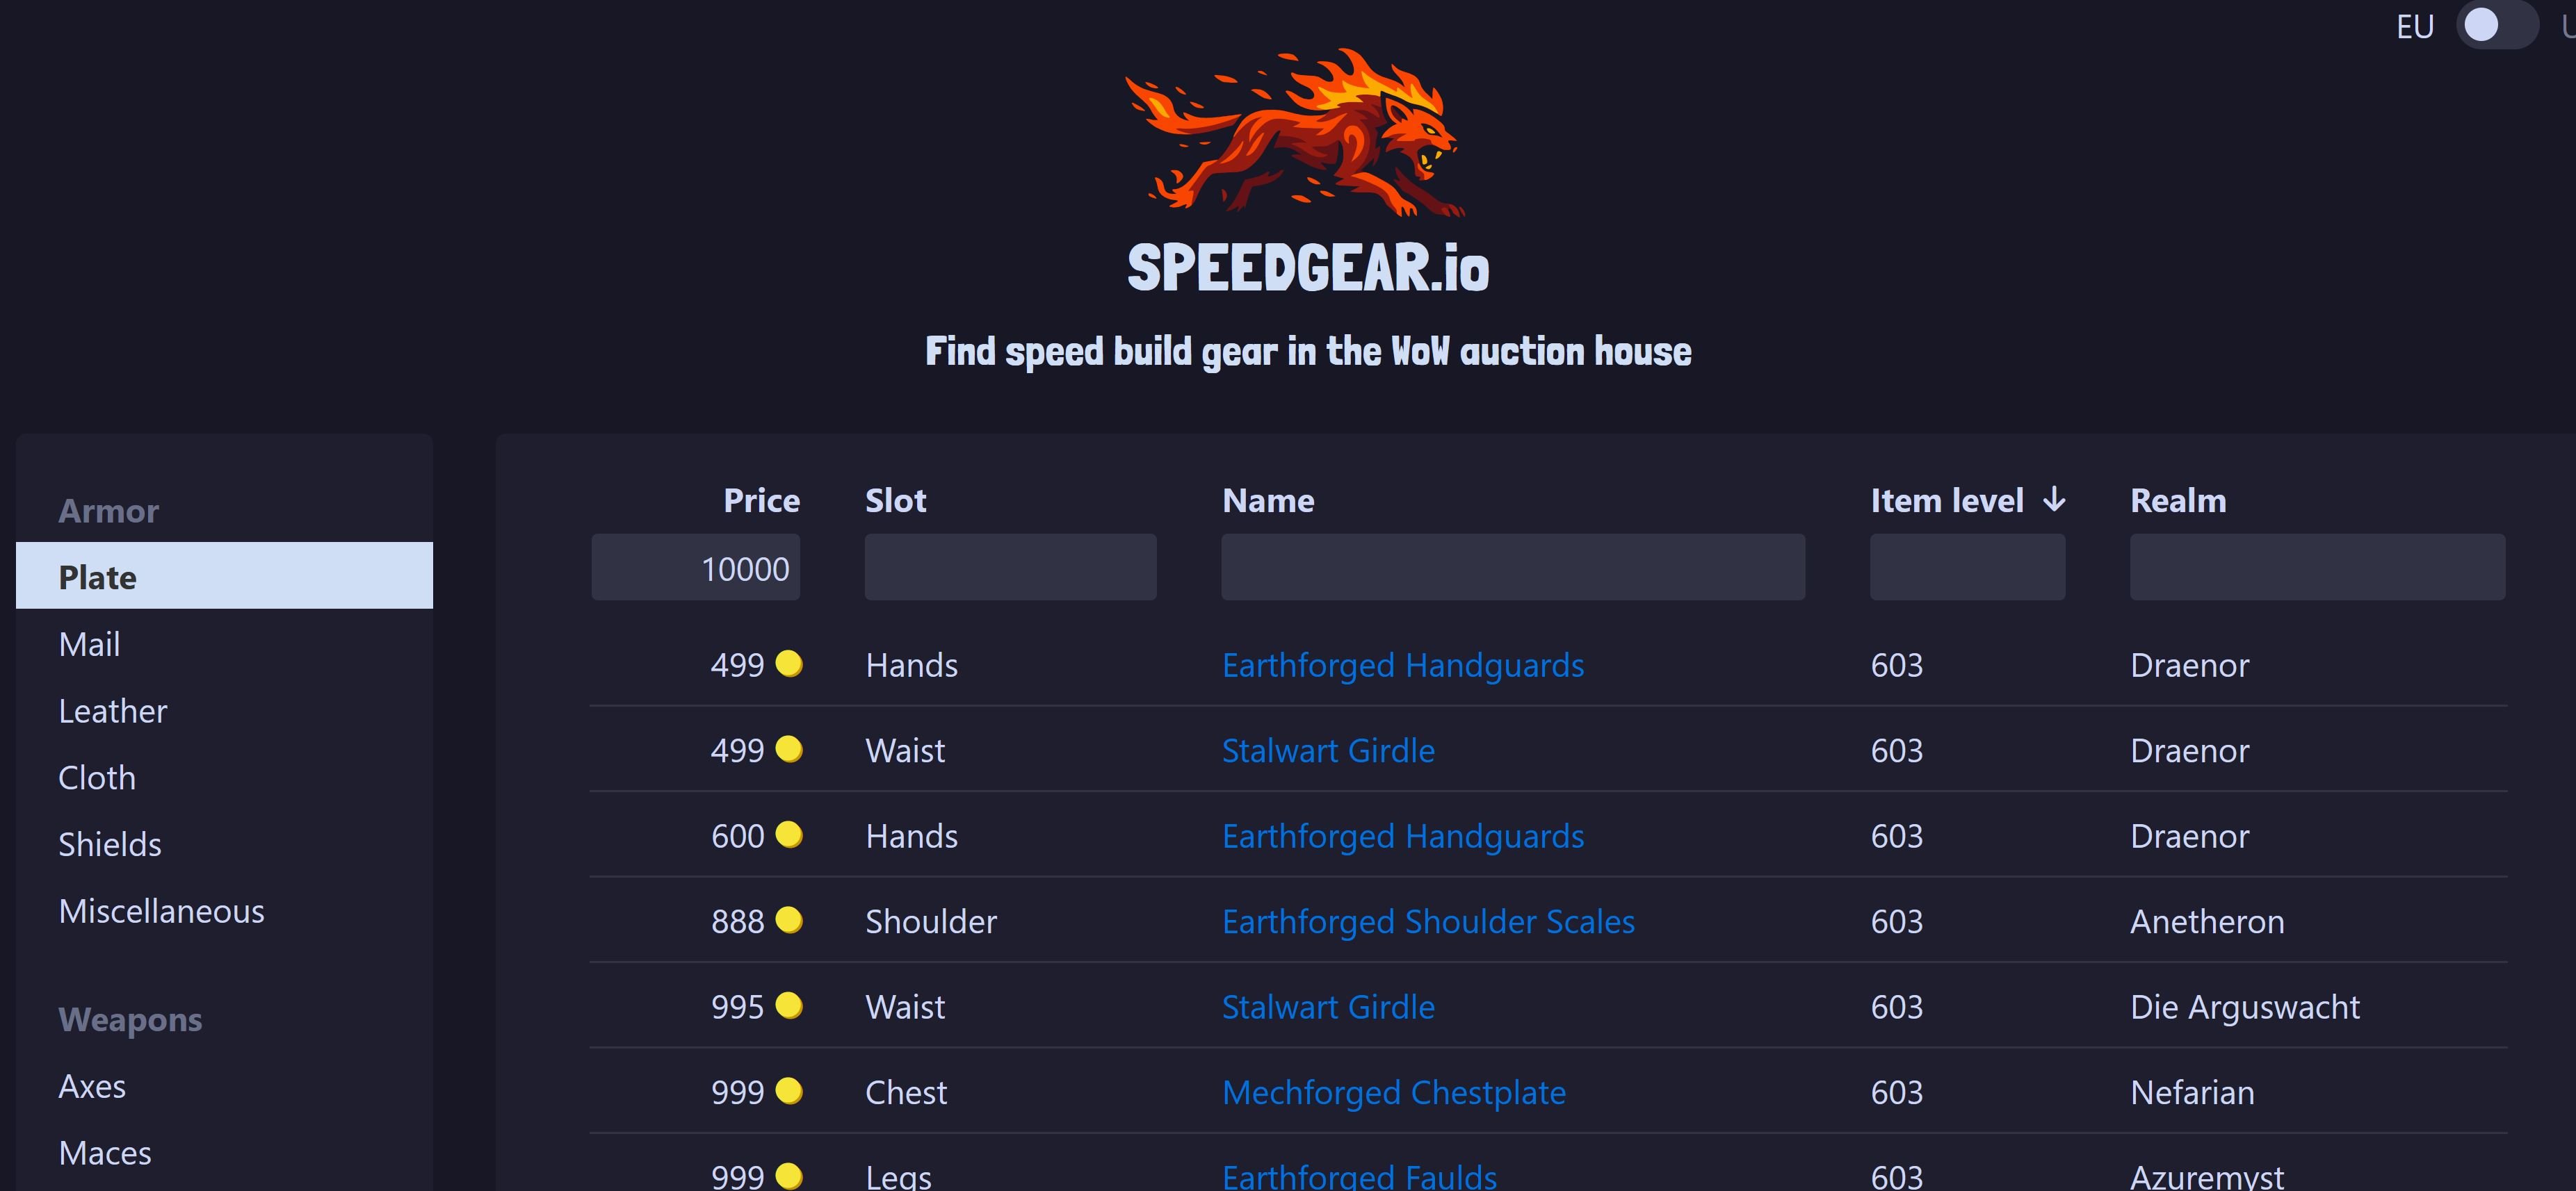
Task: Select the Plate armor category
Action: click(224, 575)
